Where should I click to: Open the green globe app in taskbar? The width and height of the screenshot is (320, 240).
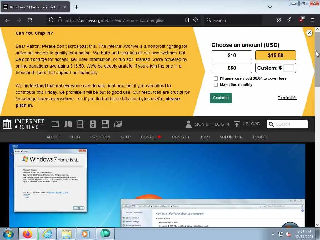pyautogui.click(x=105, y=234)
